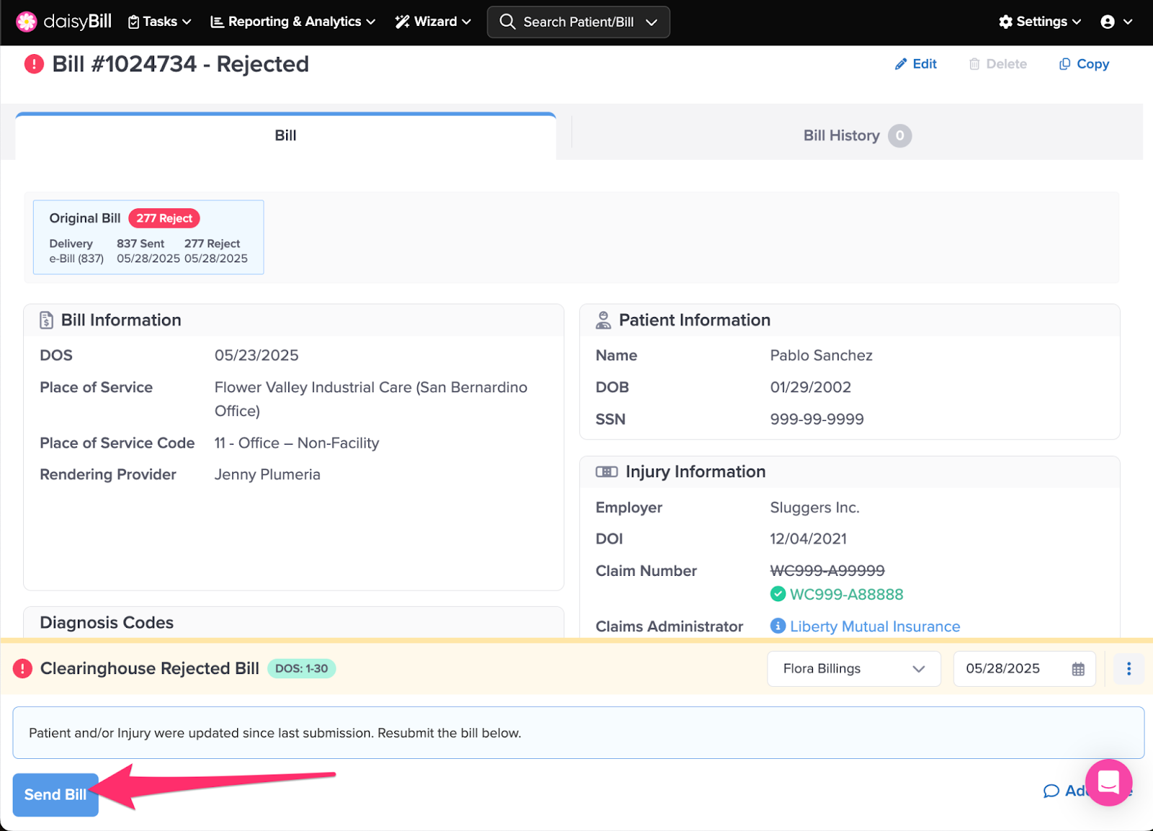Select the Original Bill card
Viewport: 1153px width, 831px height.
148,237
